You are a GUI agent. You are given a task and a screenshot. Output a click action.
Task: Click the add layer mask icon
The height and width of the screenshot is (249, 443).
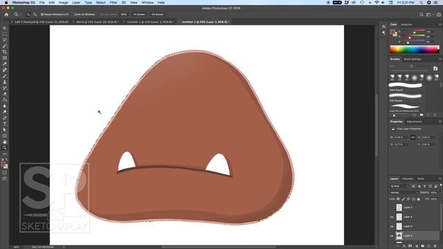coord(410,246)
